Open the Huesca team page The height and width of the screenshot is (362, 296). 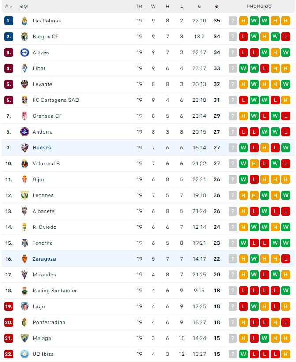point(42,148)
